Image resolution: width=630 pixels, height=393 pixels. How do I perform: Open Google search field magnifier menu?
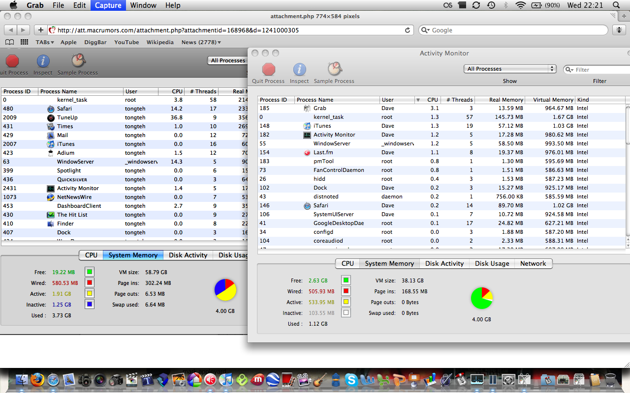click(426, 30)
